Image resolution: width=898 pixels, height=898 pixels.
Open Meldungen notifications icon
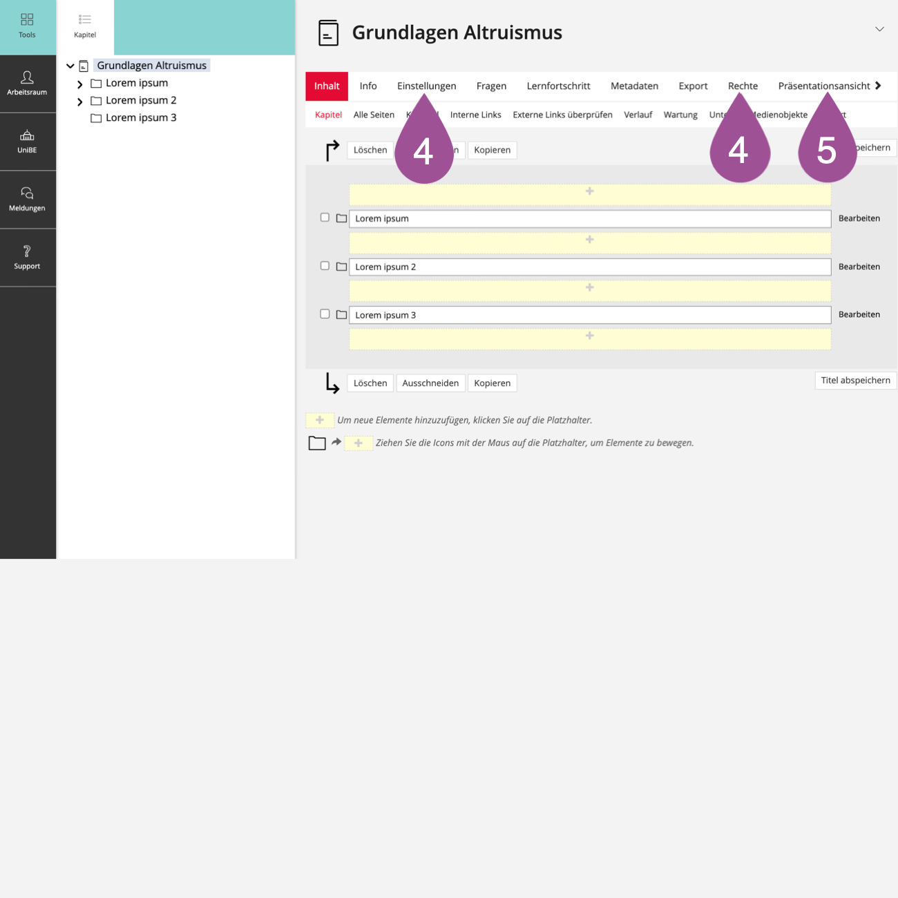[x=27, y=193]
